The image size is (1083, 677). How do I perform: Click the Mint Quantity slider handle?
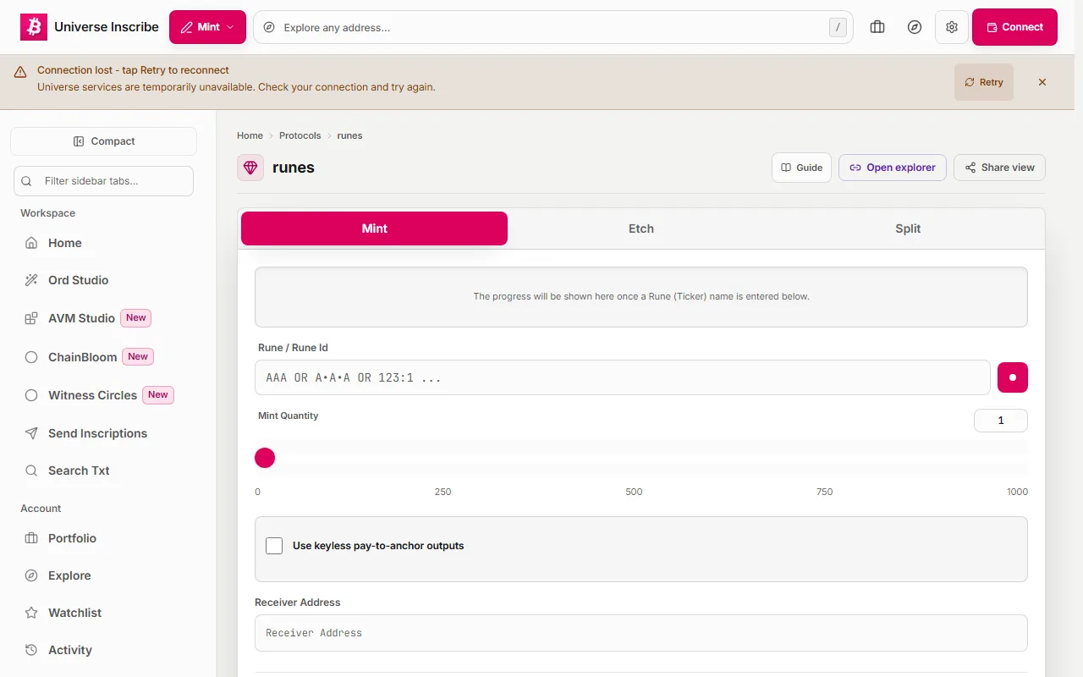tap(265, 458)
